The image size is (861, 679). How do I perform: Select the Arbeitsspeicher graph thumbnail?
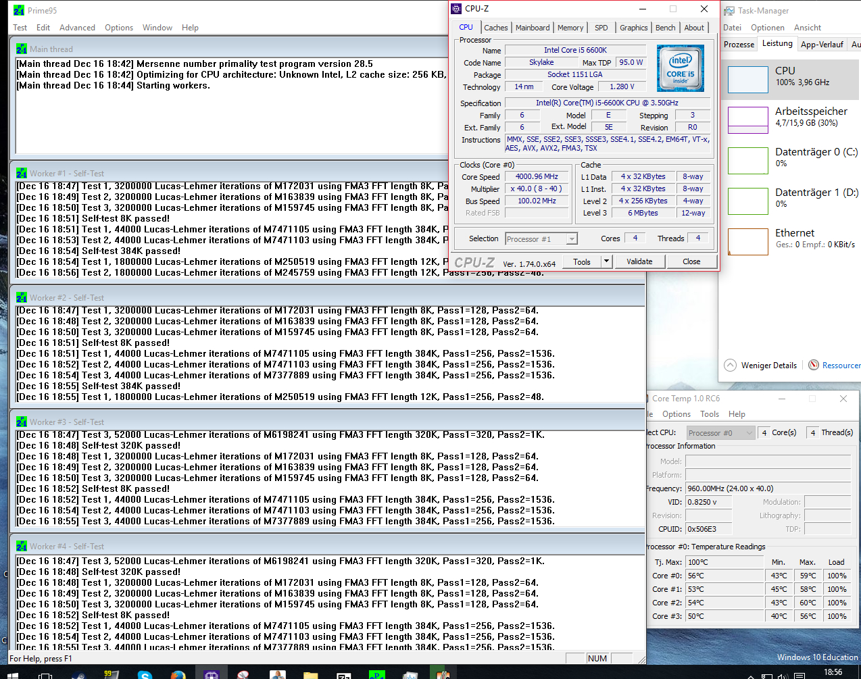pyautogui.click(x=748, y=120)
